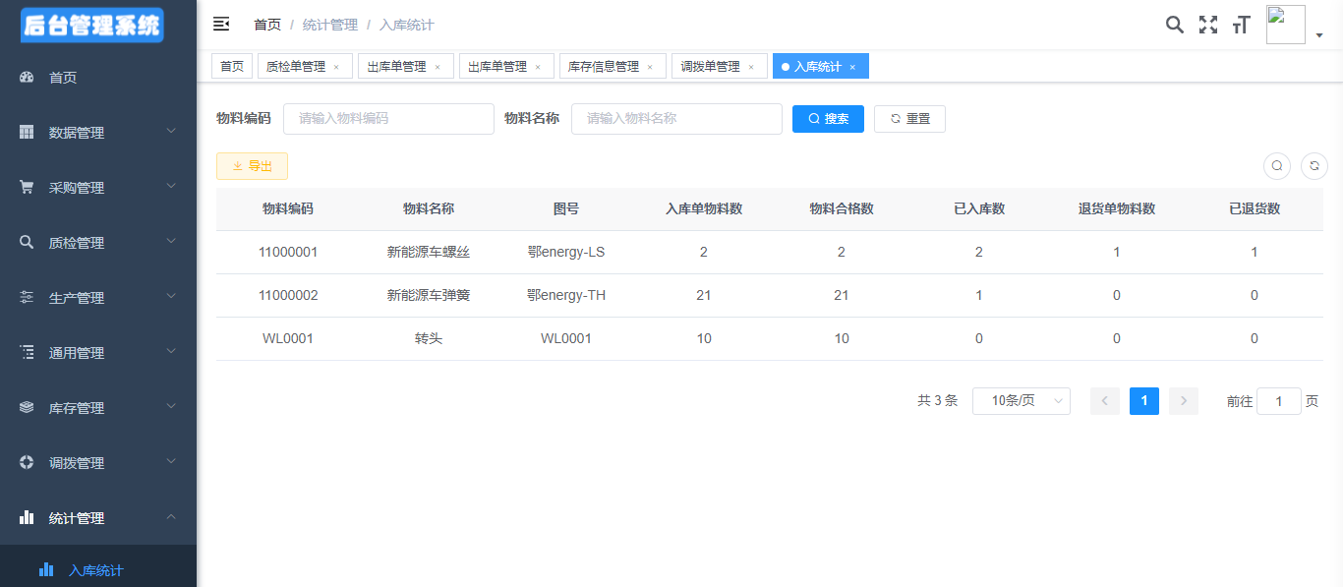Open the header search magnifier icon
This screenshot has width=1343, height=587.
coord(1174,25)
